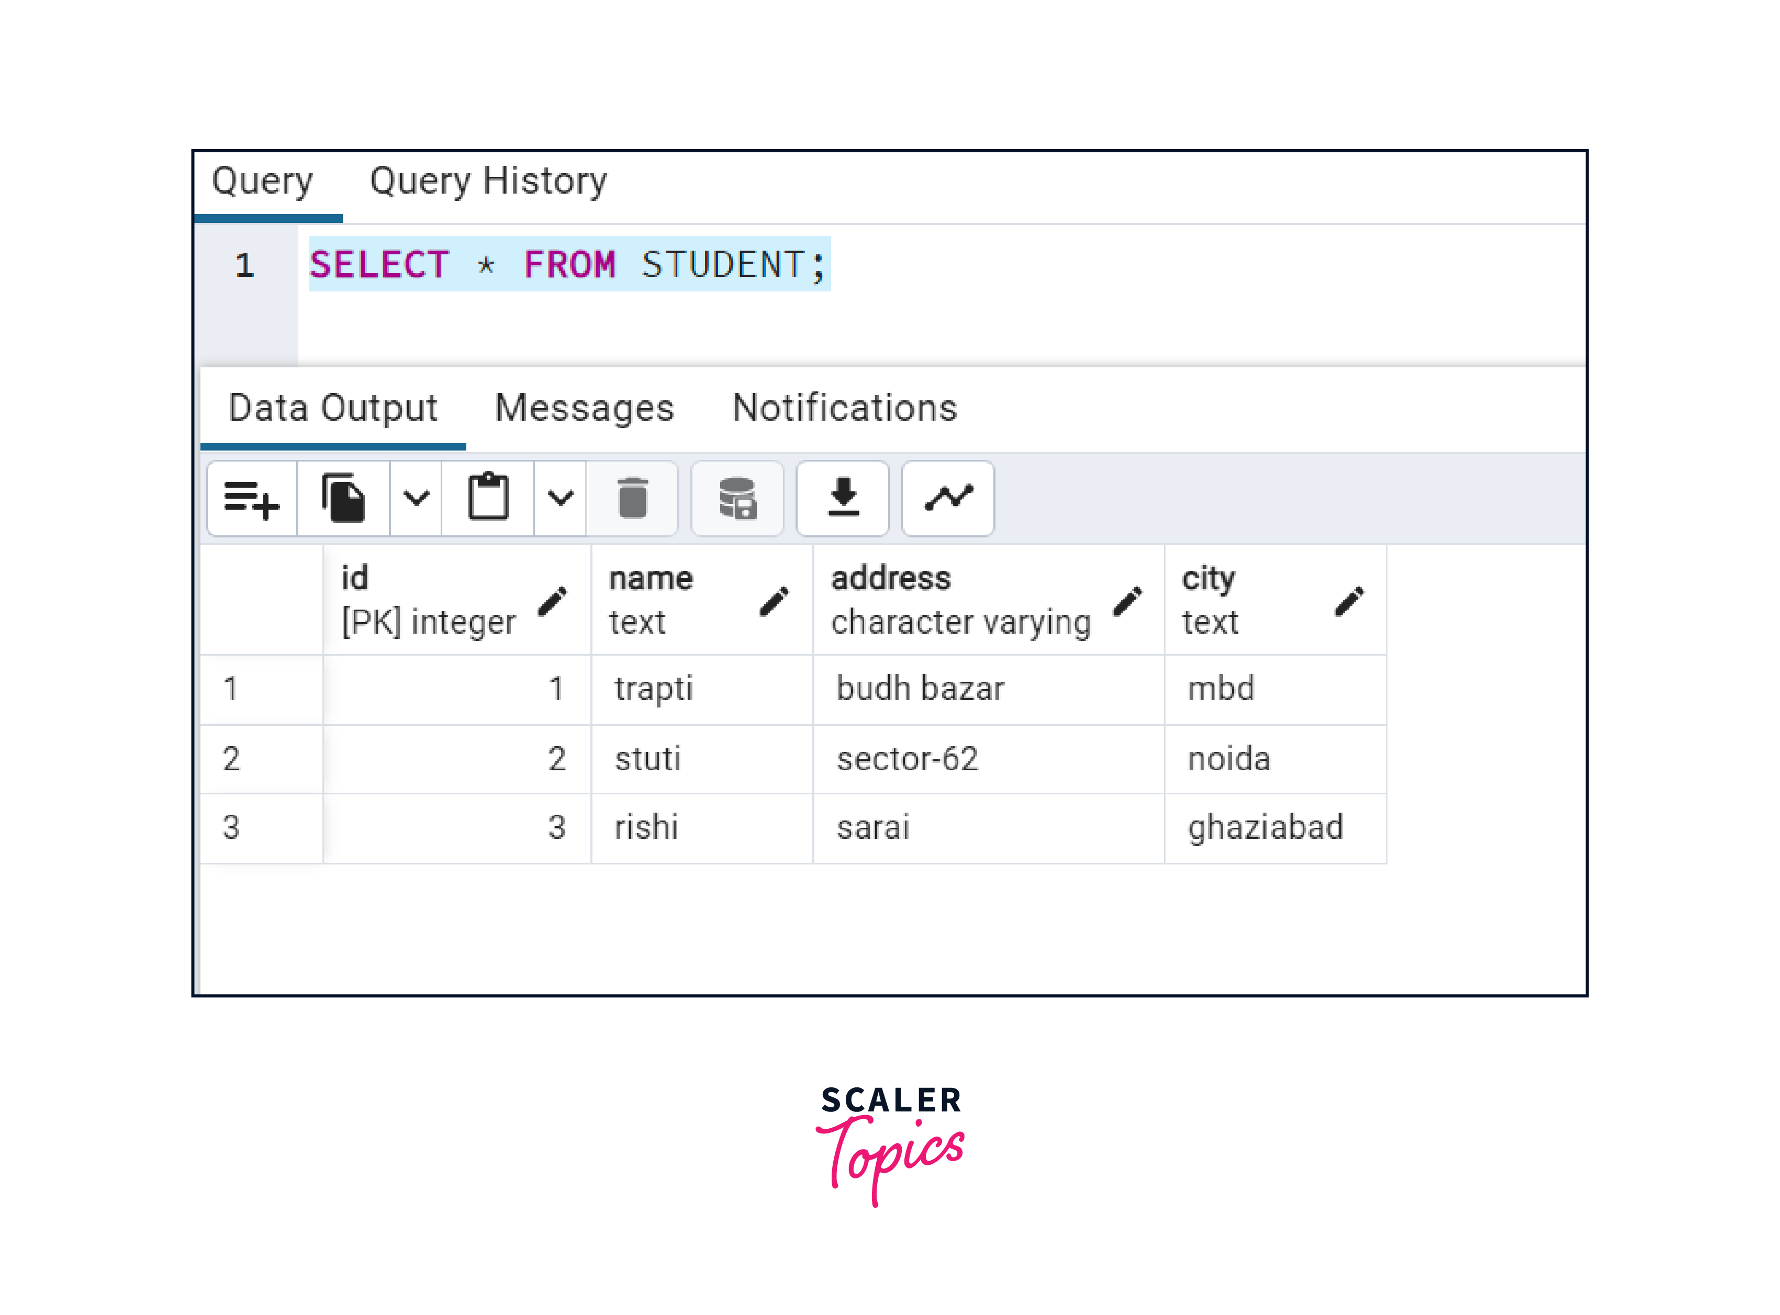Click the Paste clipboard icon

coord(488,499)
